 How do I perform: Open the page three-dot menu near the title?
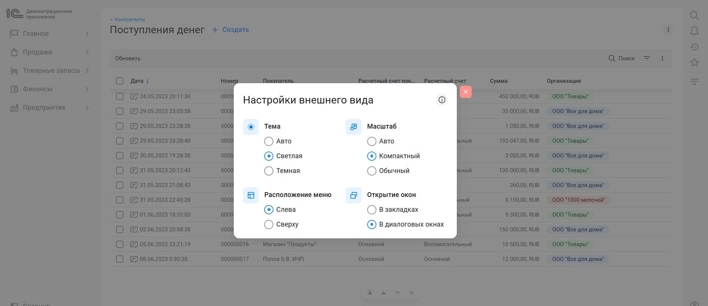(668, 30)
